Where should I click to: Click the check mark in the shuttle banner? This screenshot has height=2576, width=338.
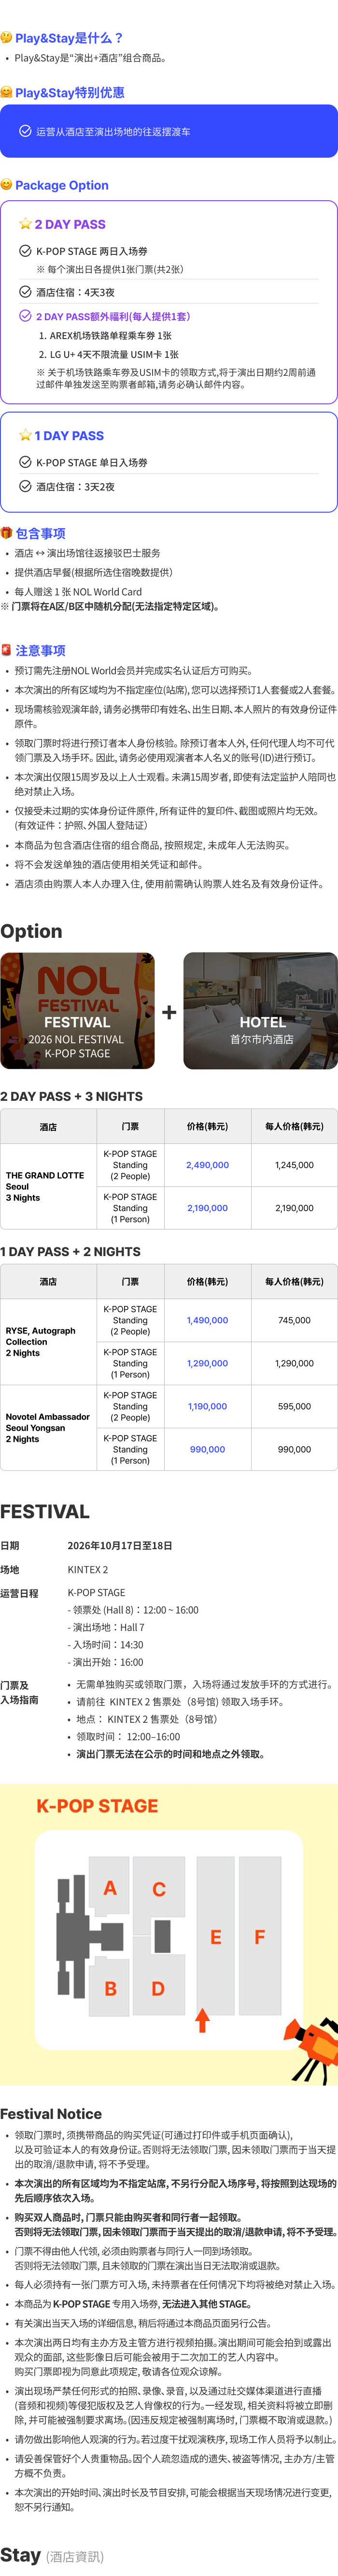click(x=25, y=131)
